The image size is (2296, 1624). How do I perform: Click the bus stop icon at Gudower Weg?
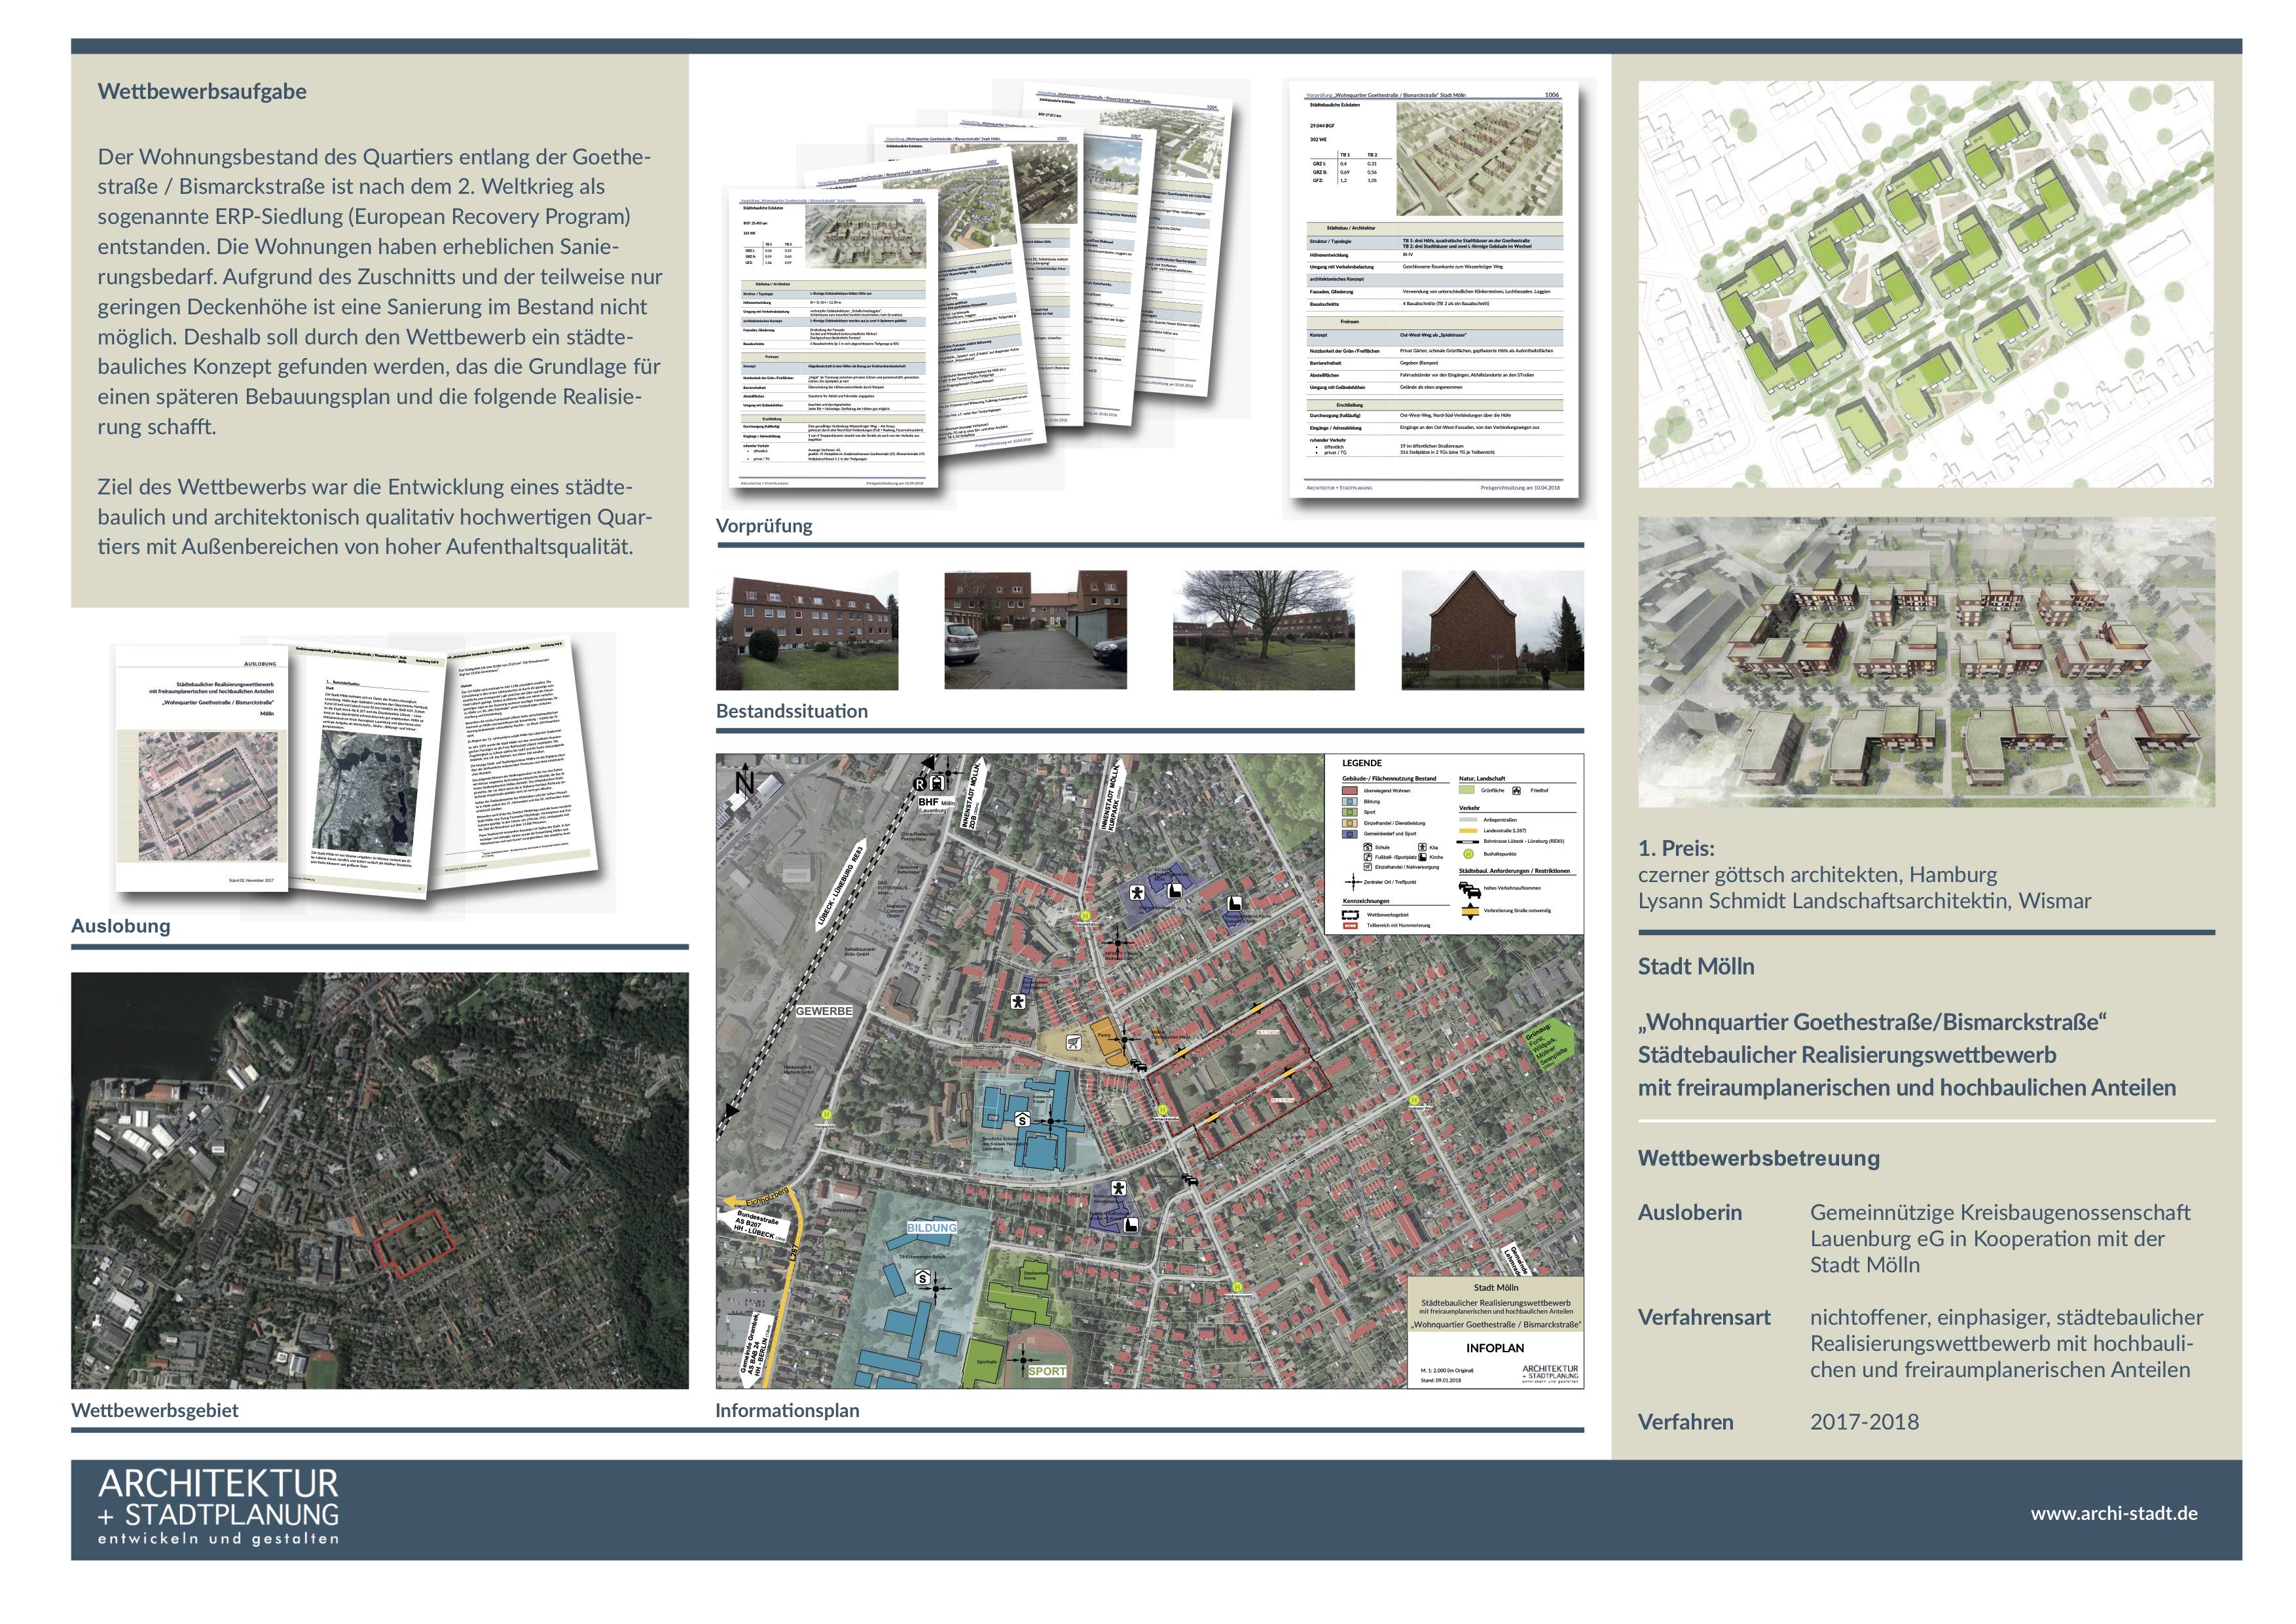1414,1100
